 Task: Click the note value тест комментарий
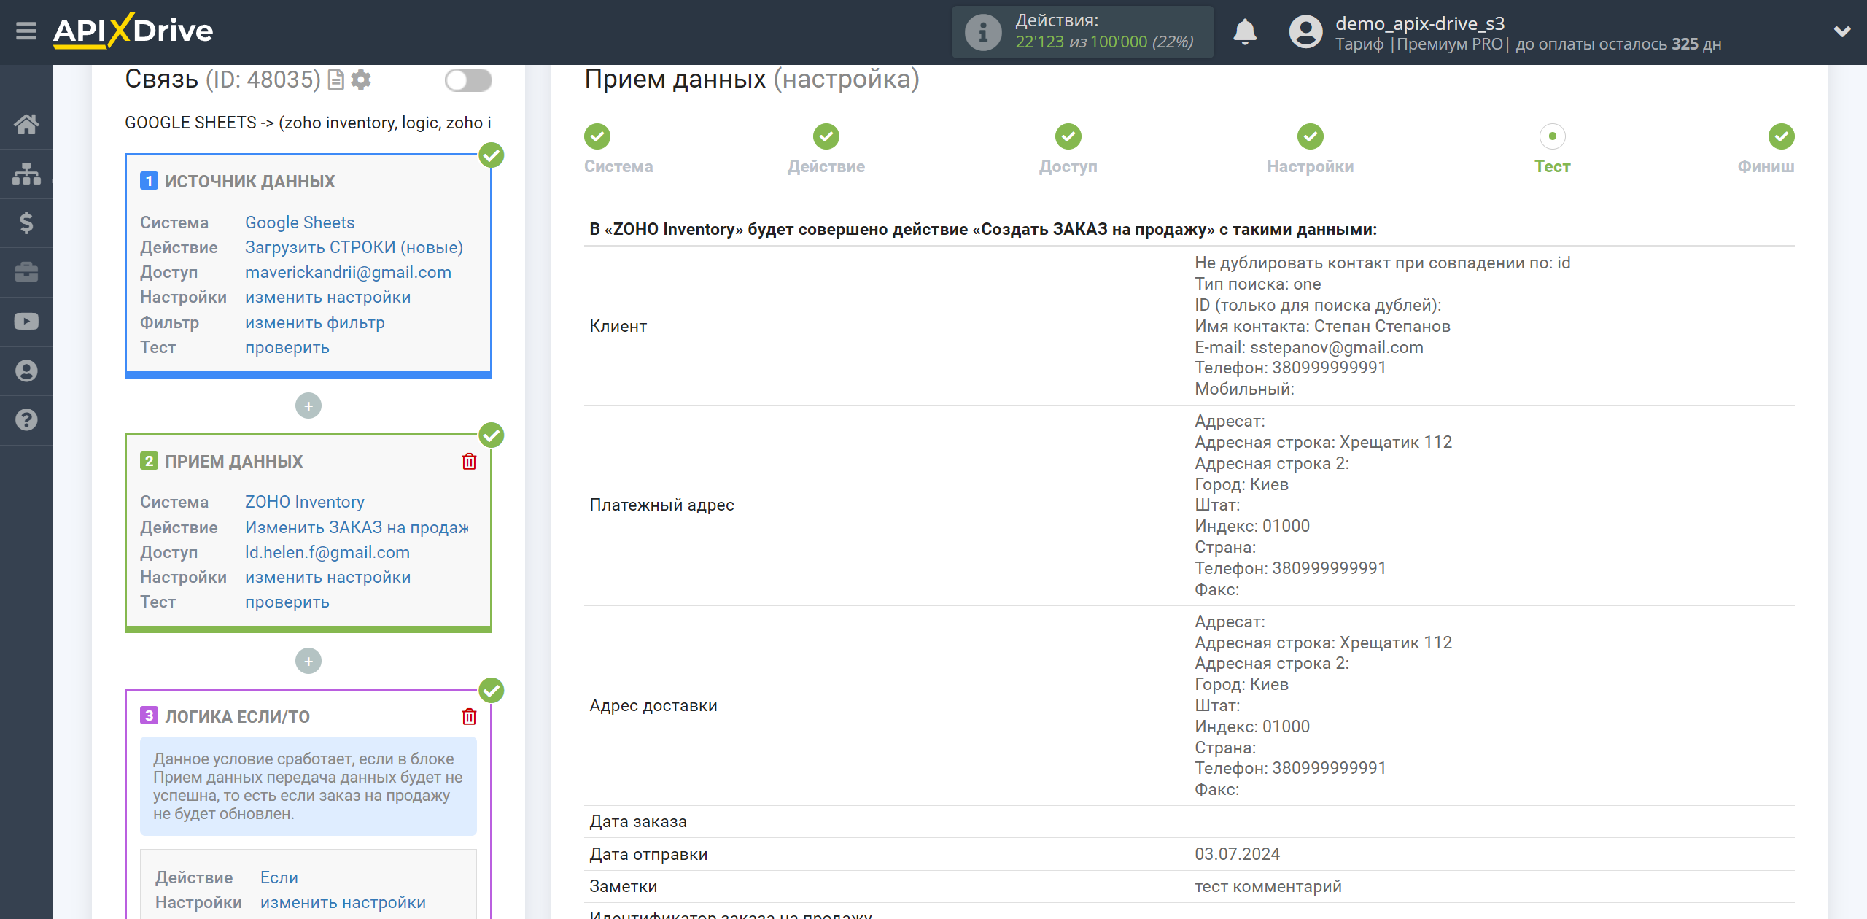click(x=1268, y=886)
